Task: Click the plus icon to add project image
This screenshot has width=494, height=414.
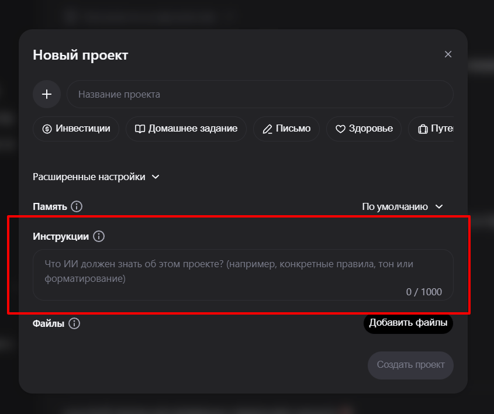Action: point(47,94)
